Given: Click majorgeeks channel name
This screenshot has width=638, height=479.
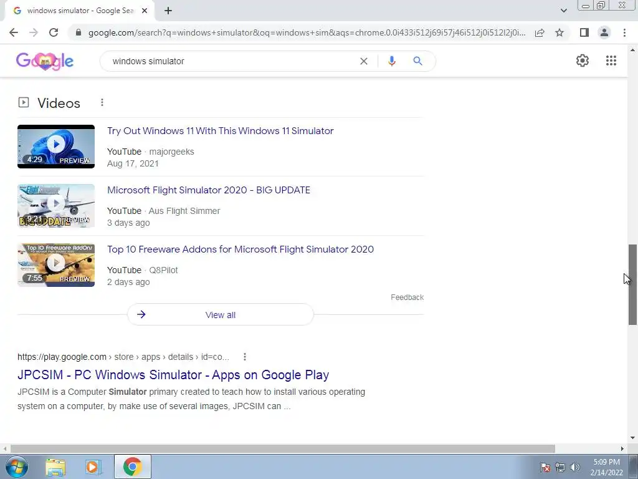Looking at the screenshot, I should click(x=172, y=152).
